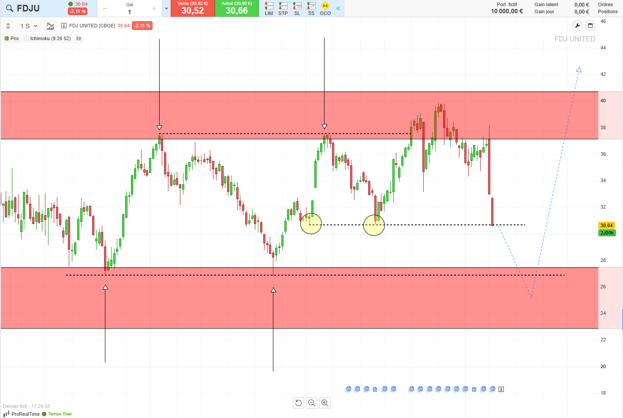This screenshot has width=623, height=418.
Task: Toggle the Prix price series button
Action: click(x=12, y=38)
